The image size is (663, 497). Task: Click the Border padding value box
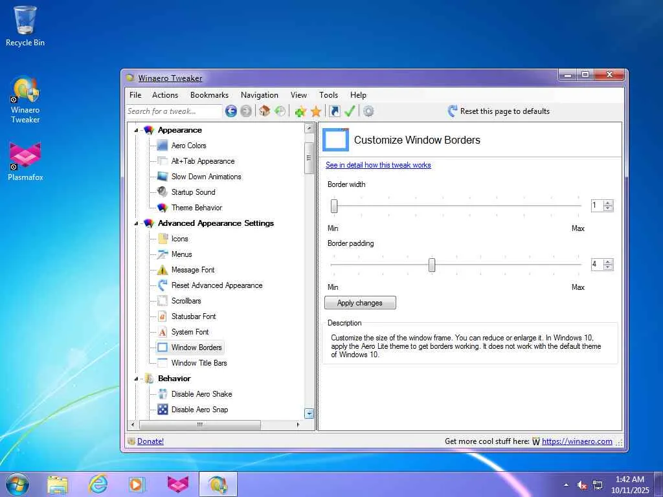coord(598,265)
